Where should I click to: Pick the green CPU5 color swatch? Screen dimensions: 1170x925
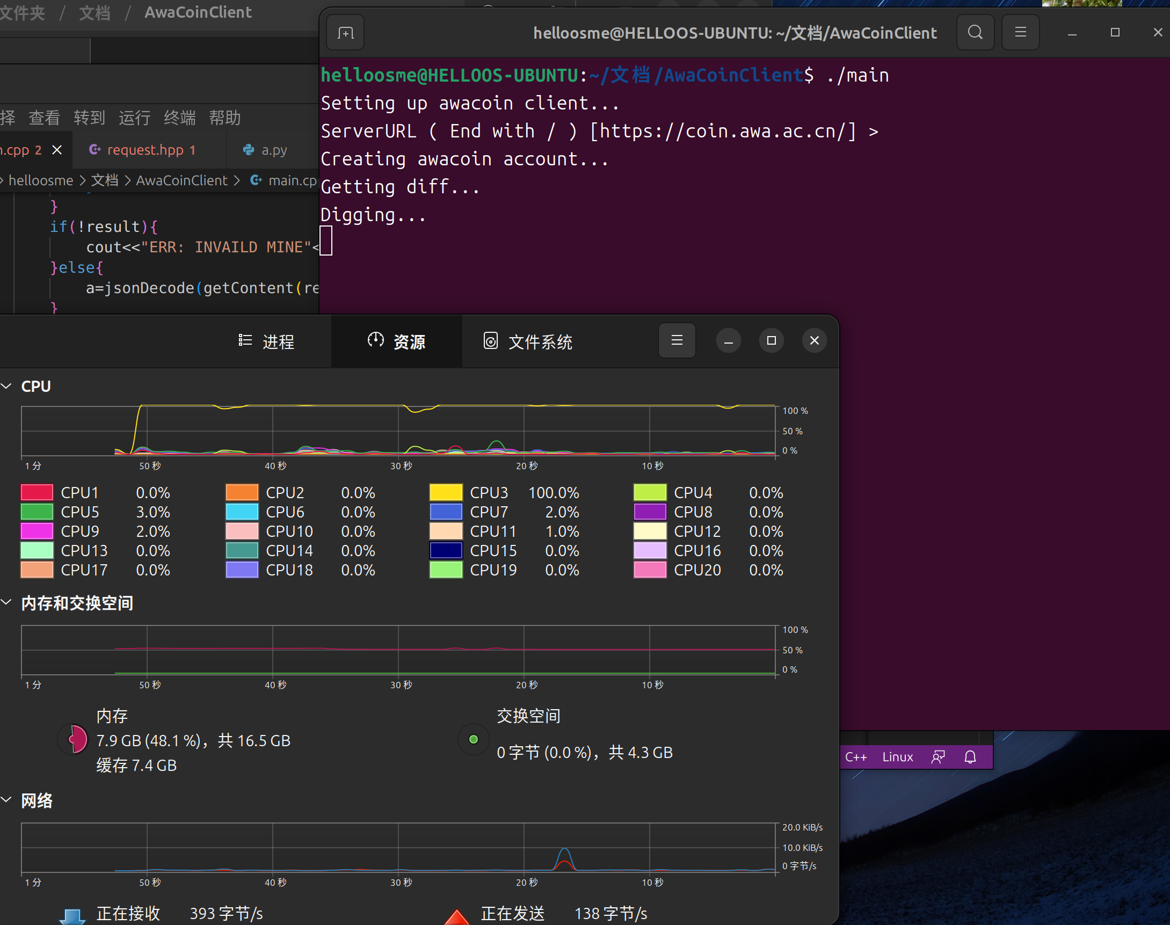(37, 512)
